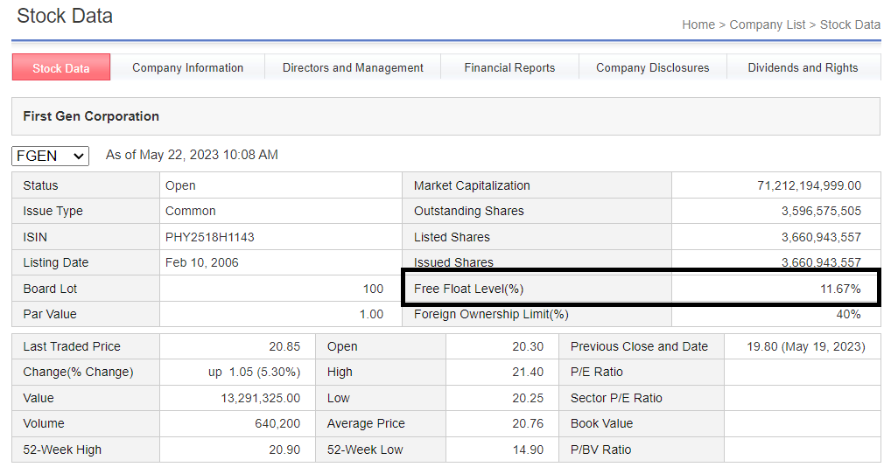This screenshot has width=891, height=474.
Task: Open Directors and Management tab
Action: pyautogui.click(x=353, y=67)
